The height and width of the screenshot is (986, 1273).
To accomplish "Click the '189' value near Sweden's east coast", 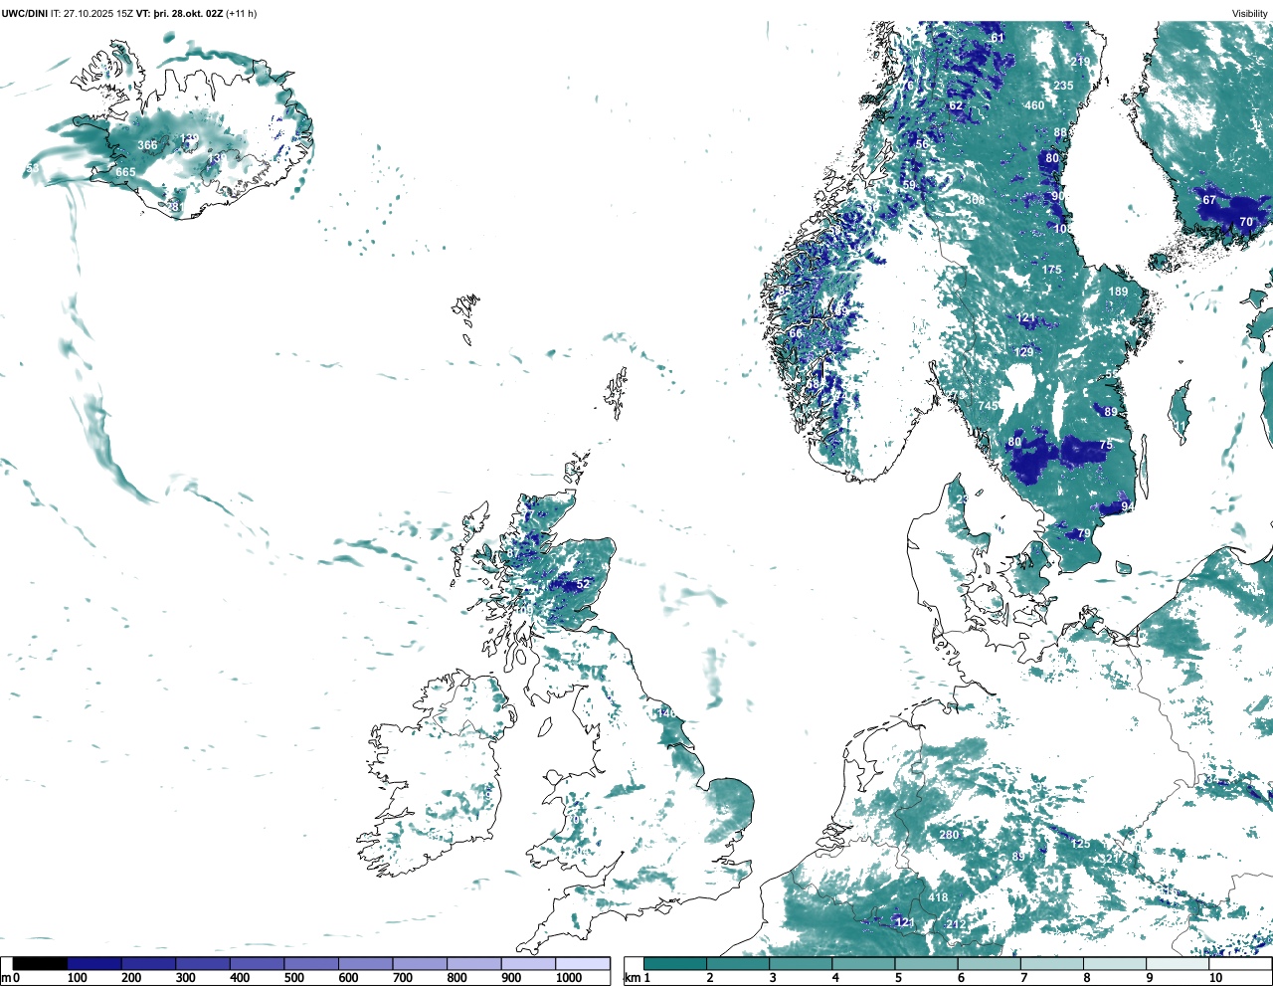I will (1119, 292).
